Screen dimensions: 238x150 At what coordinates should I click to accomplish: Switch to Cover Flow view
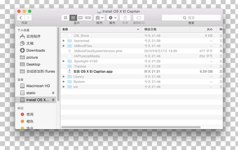tap(88, 18)
